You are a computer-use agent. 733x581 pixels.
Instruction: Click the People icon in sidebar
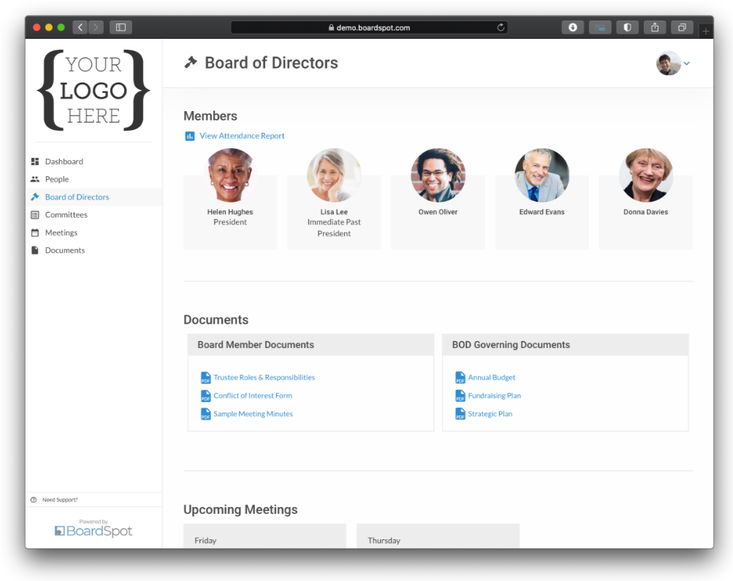coord(35,179)
